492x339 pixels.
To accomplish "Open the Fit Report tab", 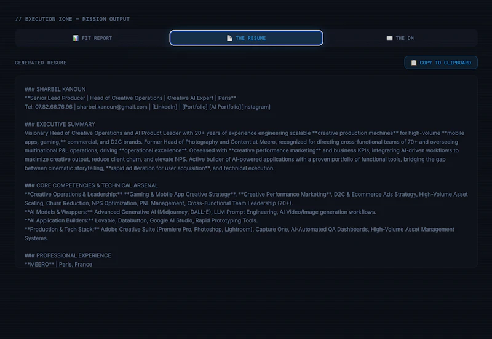I will [92, 38].
